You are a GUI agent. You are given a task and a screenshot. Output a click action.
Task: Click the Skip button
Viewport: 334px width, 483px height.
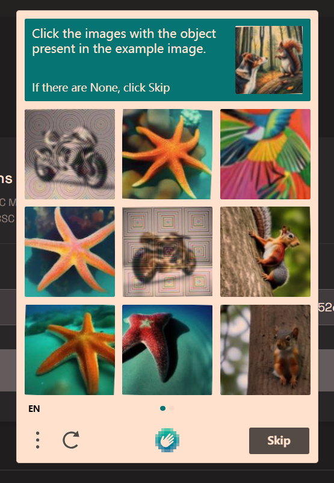point(279,440)
